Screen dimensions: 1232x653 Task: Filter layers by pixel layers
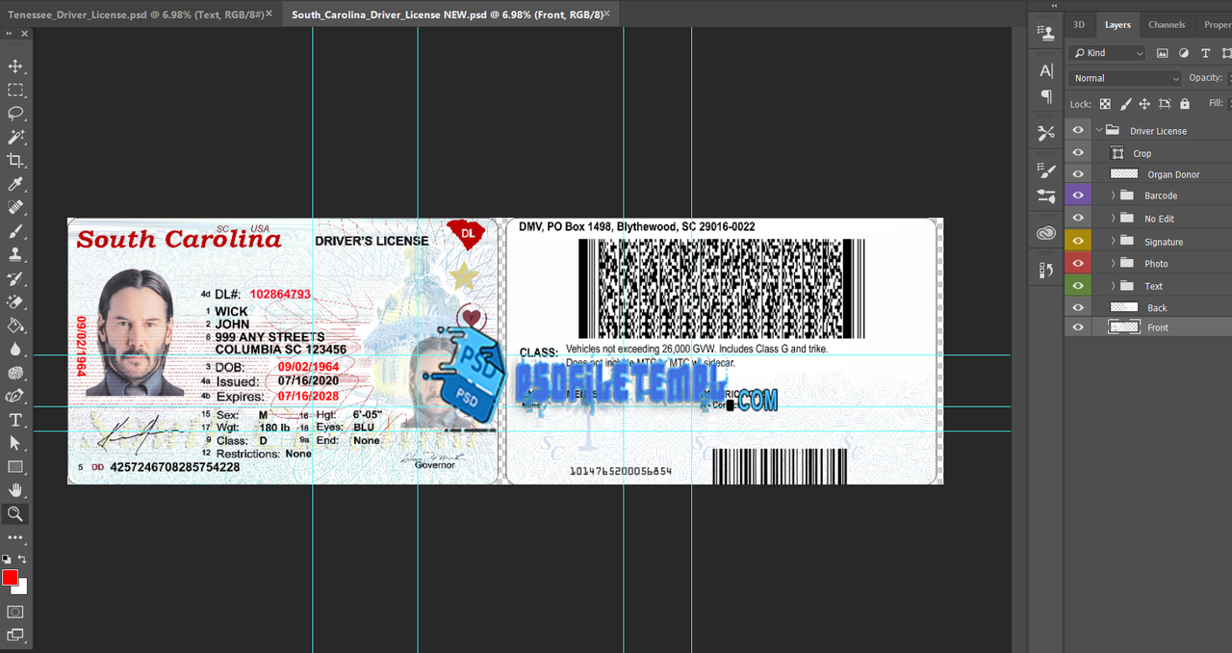tap(1163, 53)
